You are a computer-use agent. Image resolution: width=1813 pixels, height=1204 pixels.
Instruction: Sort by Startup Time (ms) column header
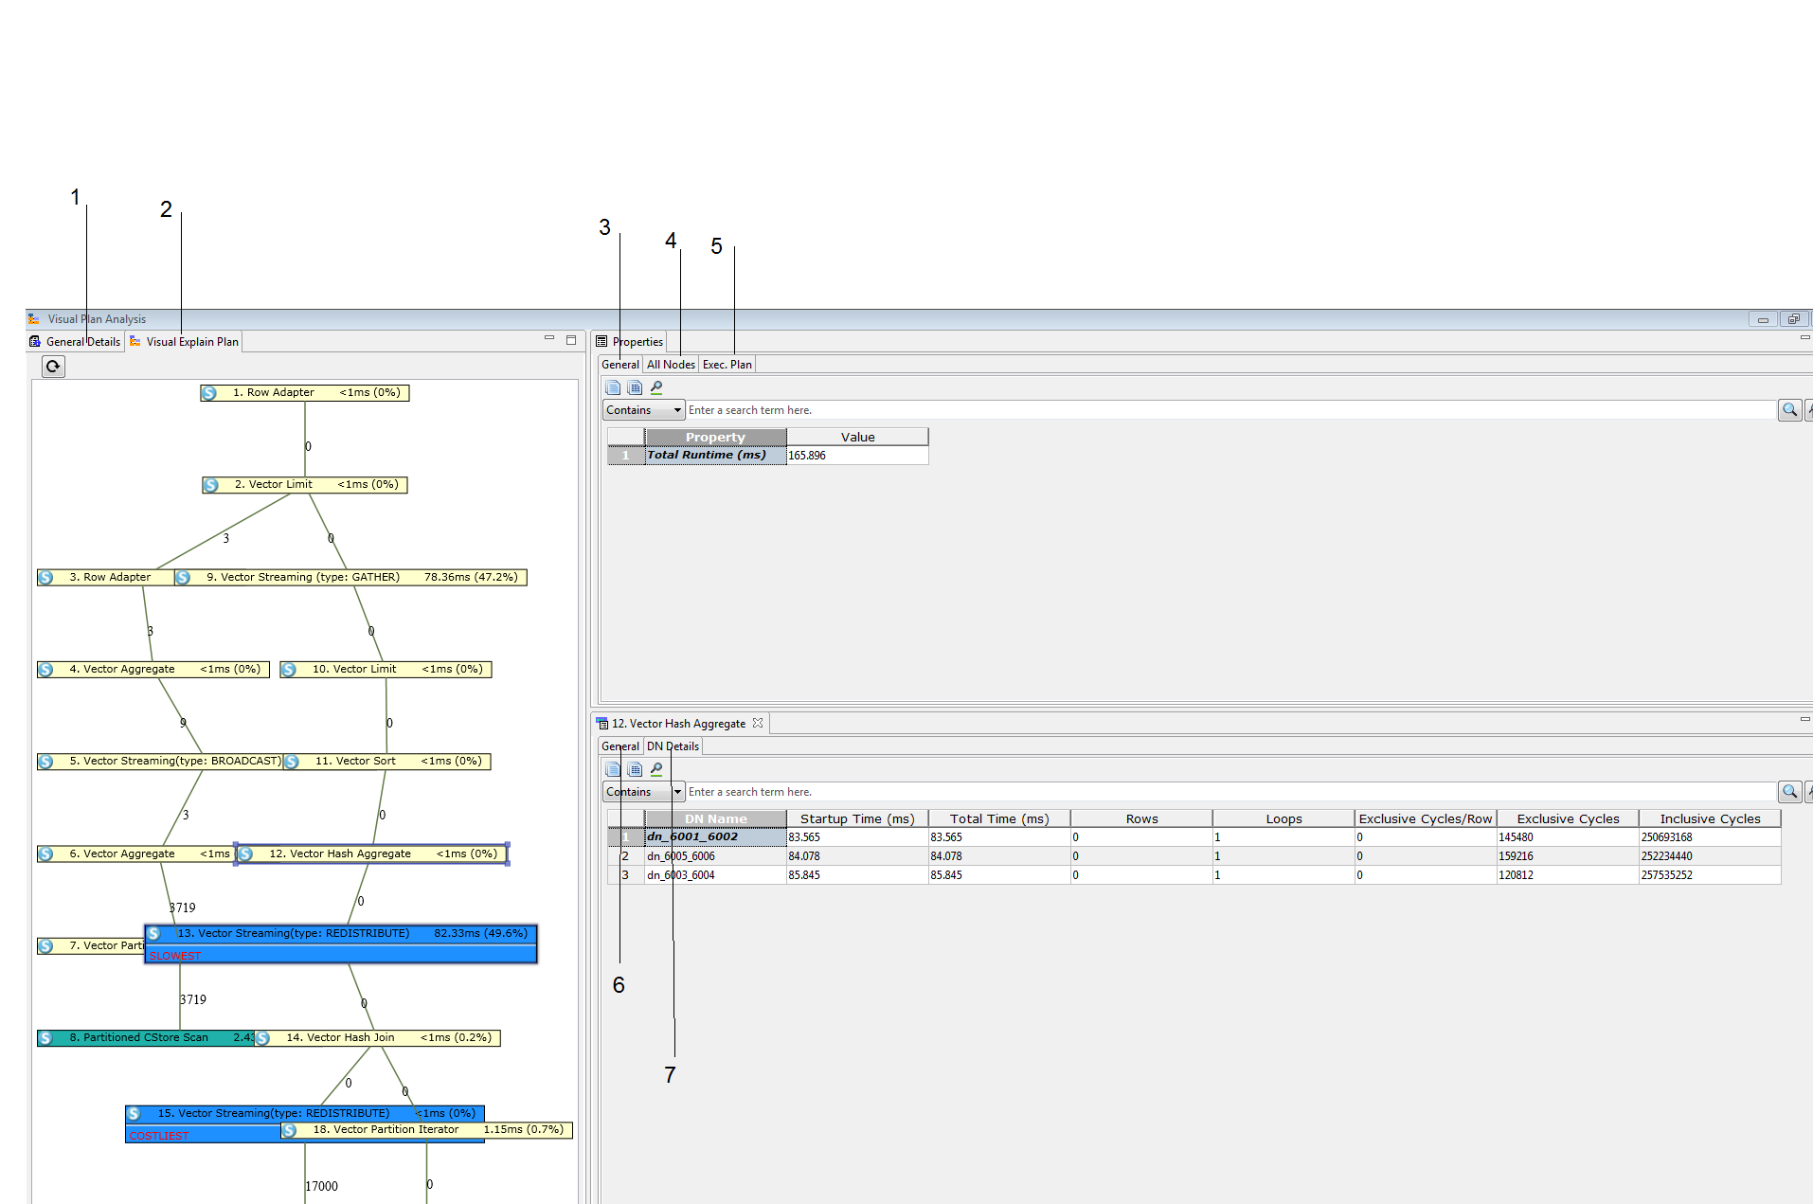click(857, 818)
